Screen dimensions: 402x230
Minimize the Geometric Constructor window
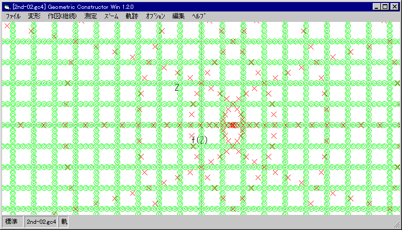377,6
